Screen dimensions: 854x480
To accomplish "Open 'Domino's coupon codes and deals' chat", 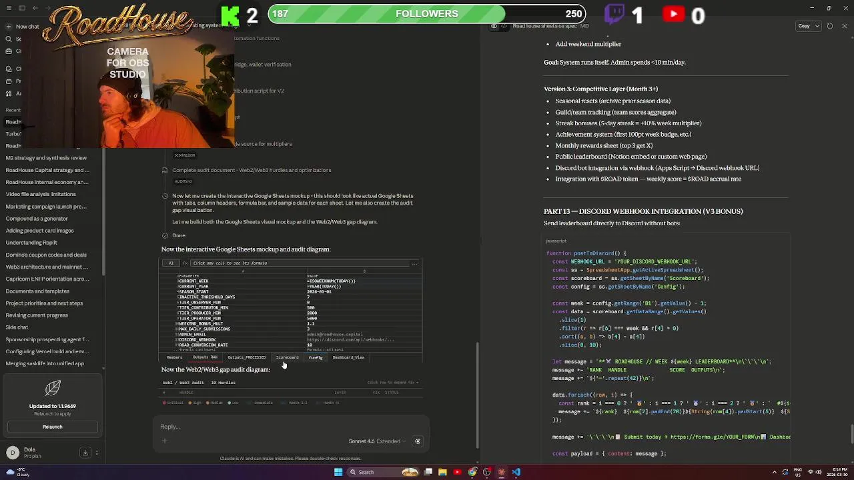I will point(46,255).
